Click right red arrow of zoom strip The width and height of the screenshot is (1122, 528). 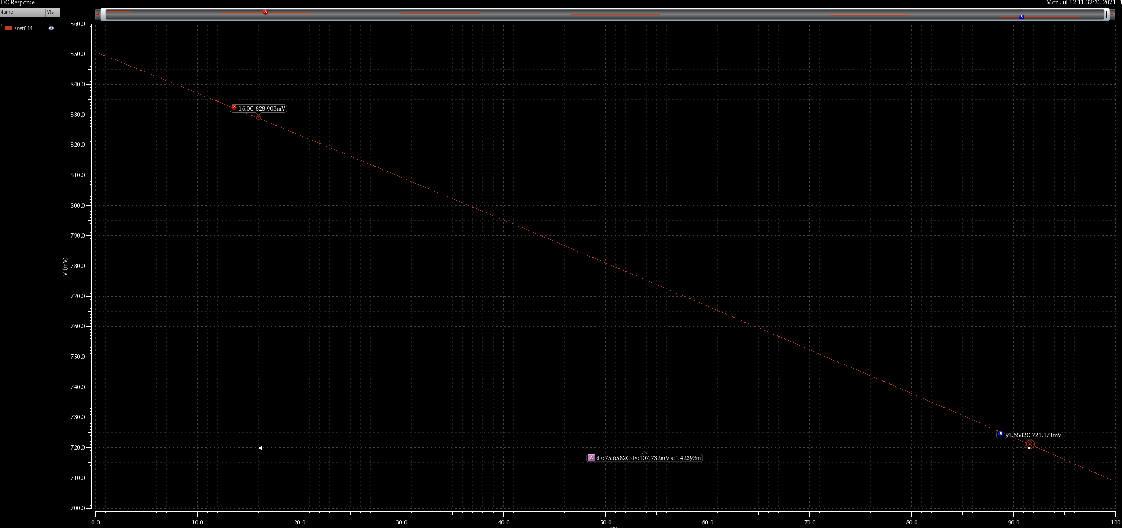pyautogui.click(x=1112, y=15)
